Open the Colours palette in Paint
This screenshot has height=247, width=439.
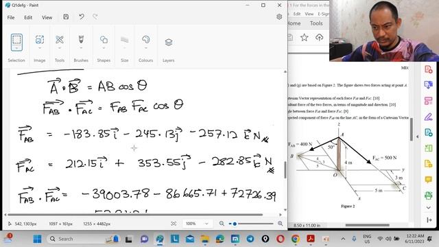pos(145,40)
